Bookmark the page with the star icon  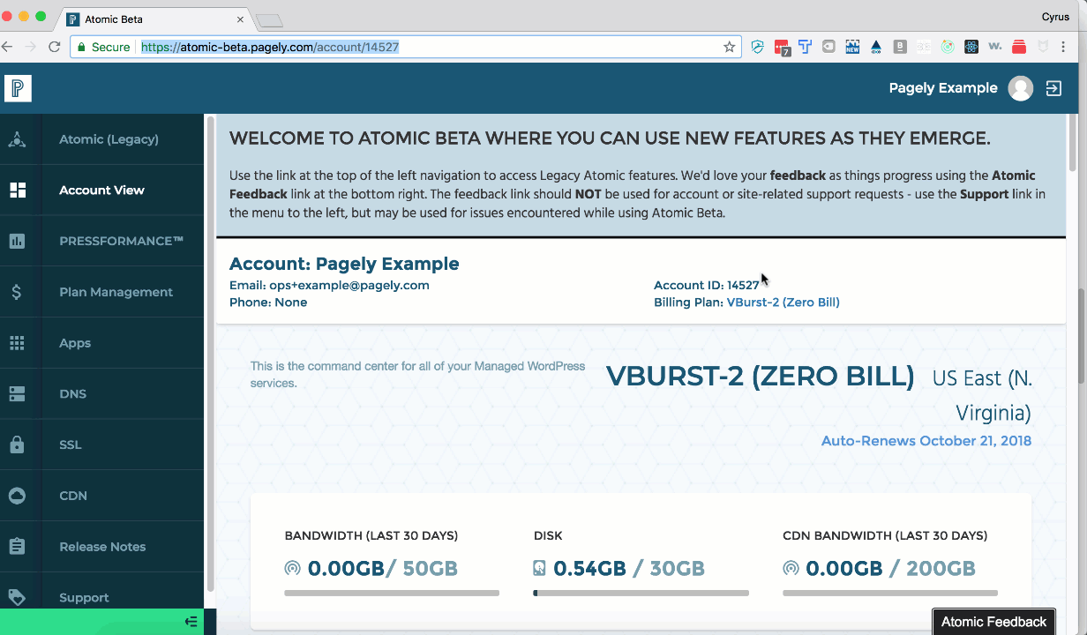pos(730,47)
